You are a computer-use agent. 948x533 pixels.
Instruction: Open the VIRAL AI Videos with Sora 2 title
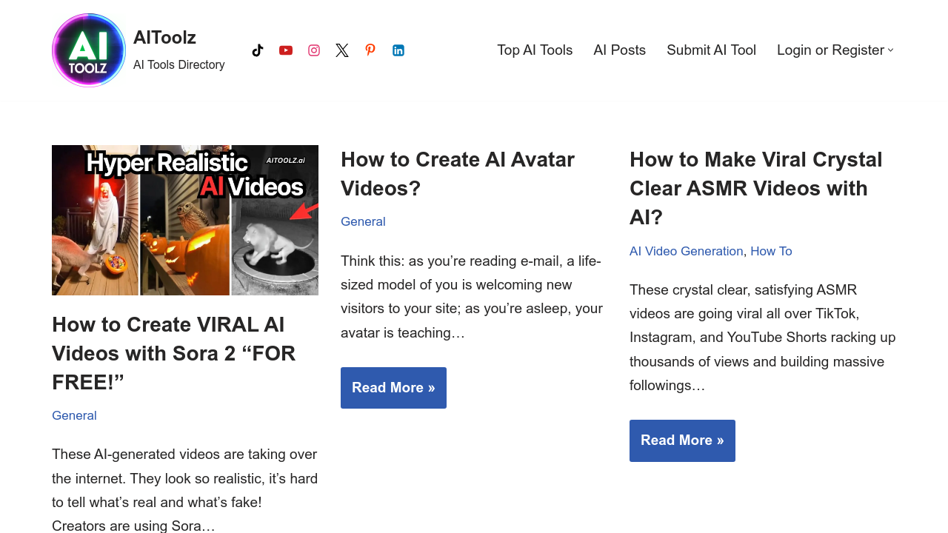tap(173, 353)
